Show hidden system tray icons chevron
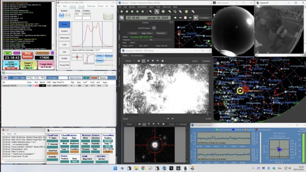This screenshot has height=172, width=306. (x=253, y=168)
